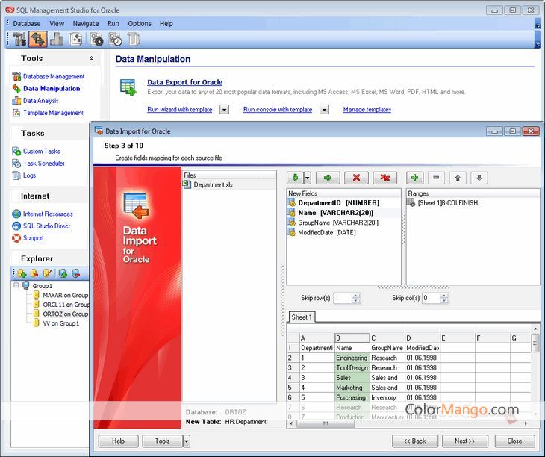Open Options menu
Screen dimensions: 545x457
tap(140, 24)
